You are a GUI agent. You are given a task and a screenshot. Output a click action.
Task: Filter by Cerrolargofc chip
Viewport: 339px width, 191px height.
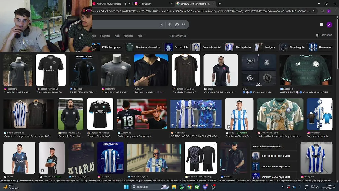(x=293, y=47)
